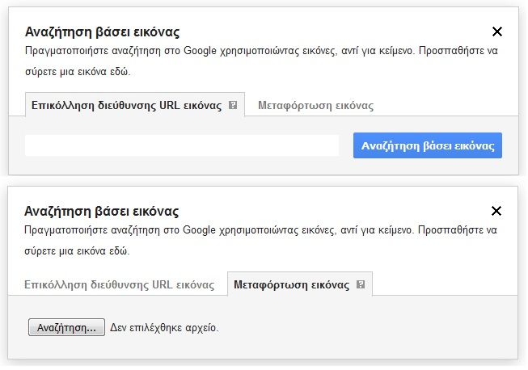Select the active 'Μεταφόρτωση εικόνας' tab label

point(292,285)
